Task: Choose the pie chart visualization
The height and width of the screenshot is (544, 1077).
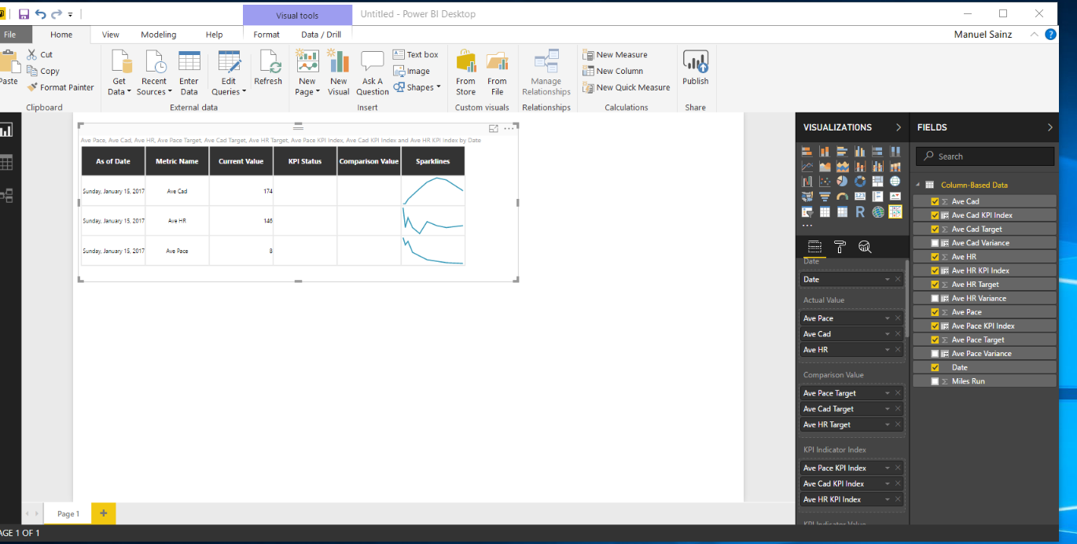Action: pyautogui.click(x=842, y=181)
